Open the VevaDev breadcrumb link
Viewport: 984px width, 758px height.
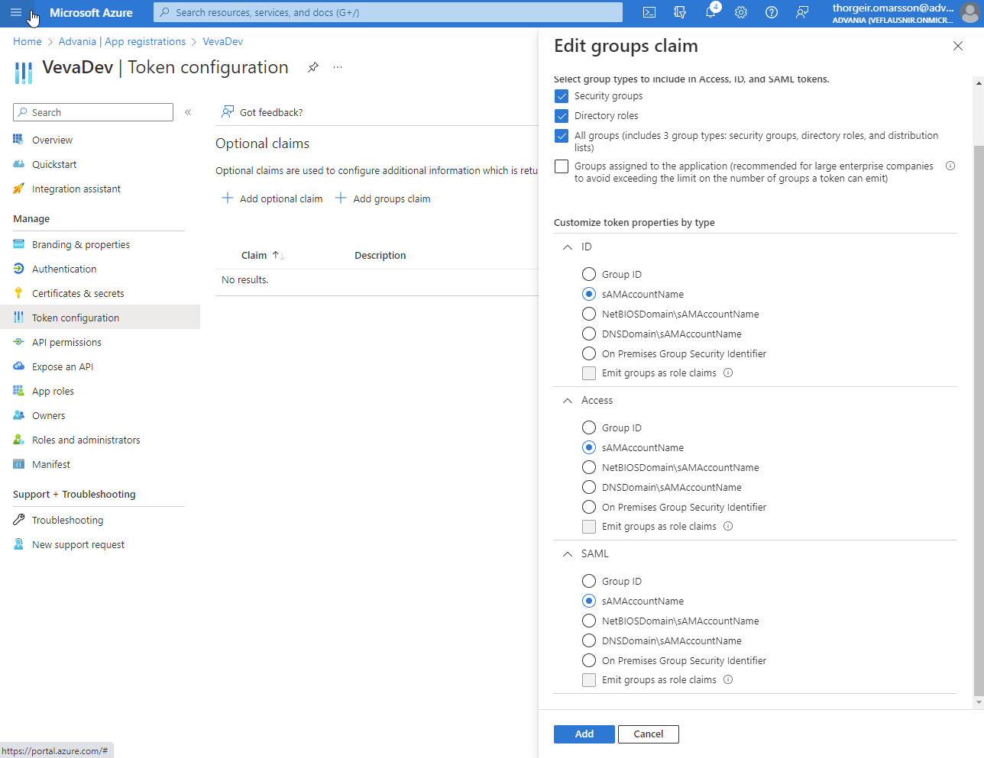tap(223, 41)
